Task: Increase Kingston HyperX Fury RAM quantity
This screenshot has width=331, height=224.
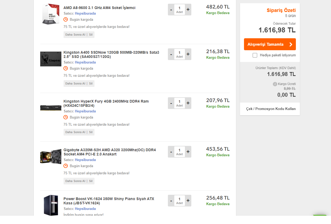Action: coord(188,103)
